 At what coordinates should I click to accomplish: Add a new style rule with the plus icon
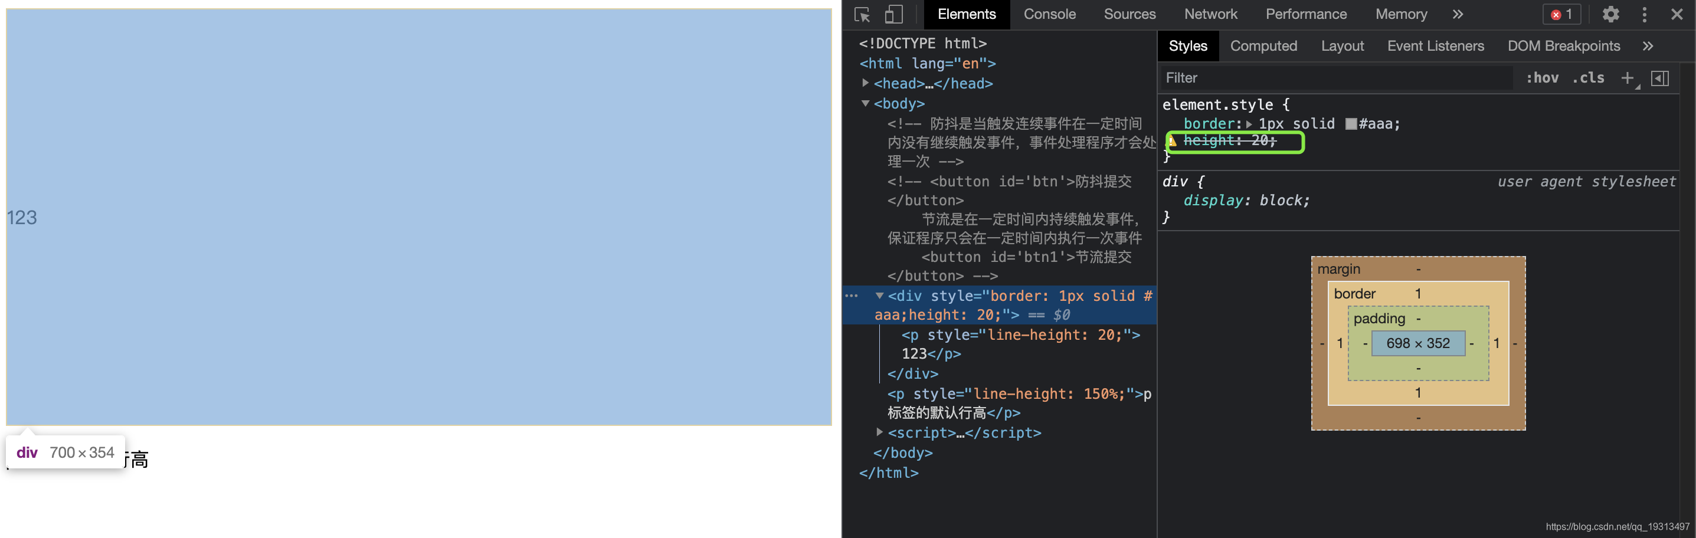click(x=1627, y=78)
